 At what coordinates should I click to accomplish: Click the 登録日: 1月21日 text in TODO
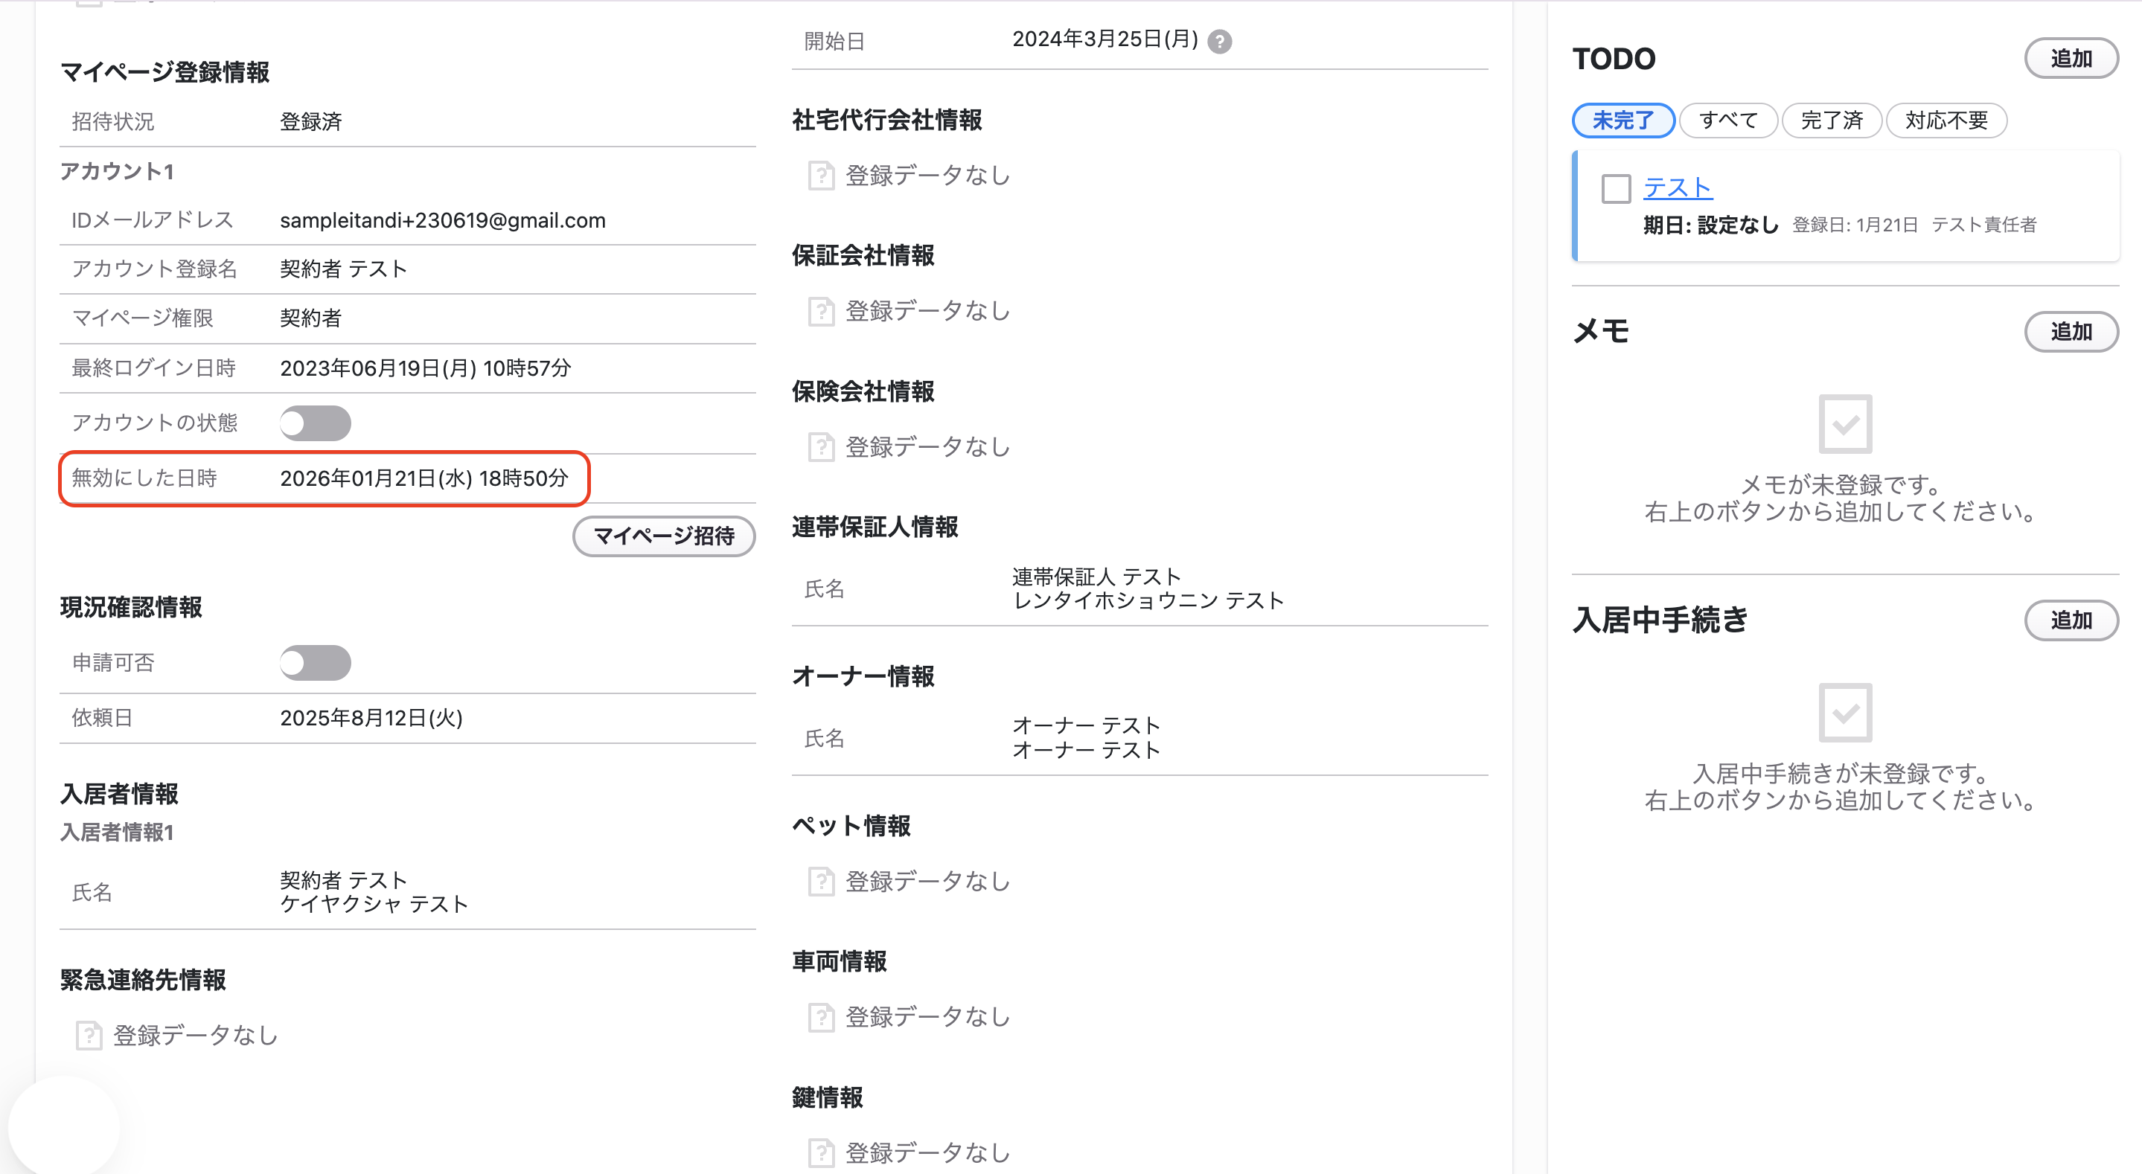pyautogui.click(x=1855, y=225)
